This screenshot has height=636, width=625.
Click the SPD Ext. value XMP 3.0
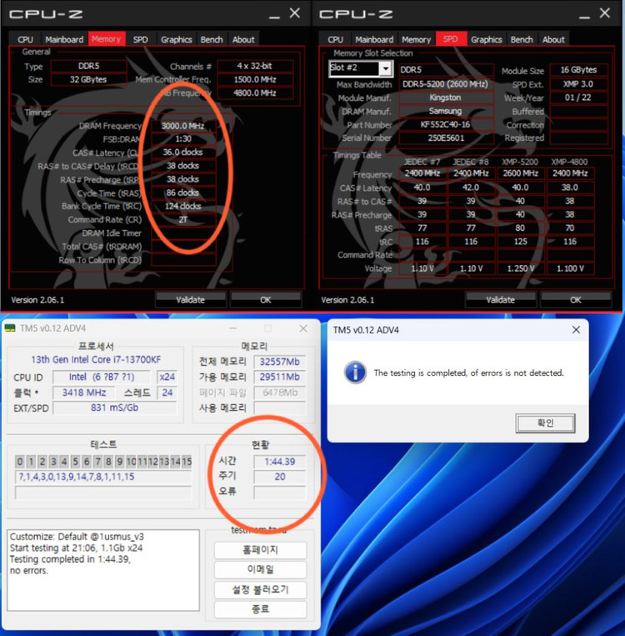578,84
